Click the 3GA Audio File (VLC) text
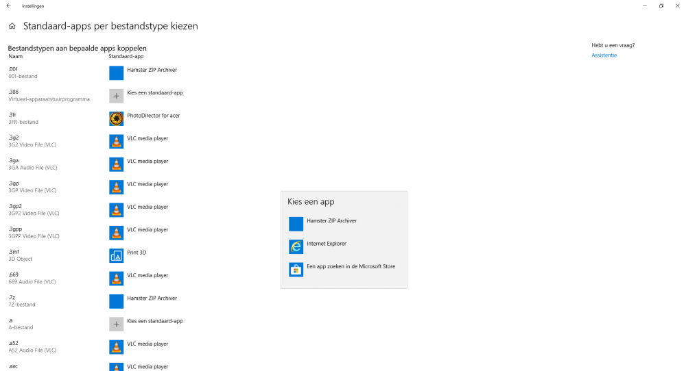 [x=33, y=168]
